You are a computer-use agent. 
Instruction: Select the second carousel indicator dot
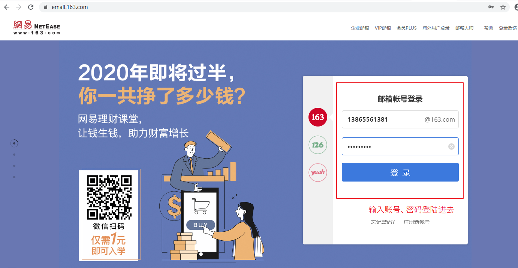click(14, 154)
